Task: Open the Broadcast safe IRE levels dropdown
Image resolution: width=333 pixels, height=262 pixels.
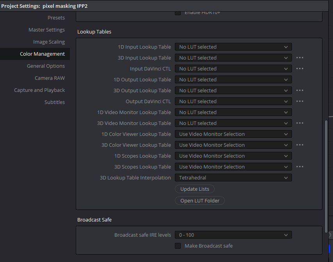Action: coord(233,235)
